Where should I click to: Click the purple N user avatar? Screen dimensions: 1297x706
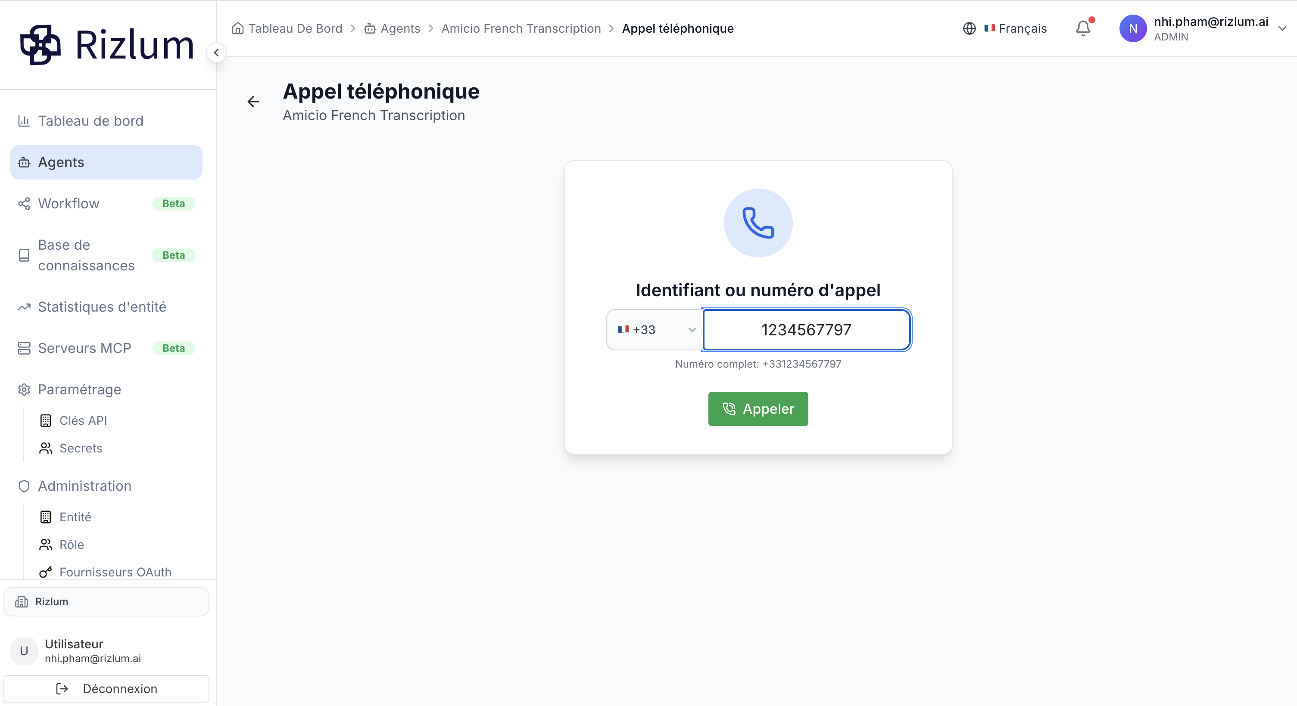pyautogui.click(x=1132, y=29)
